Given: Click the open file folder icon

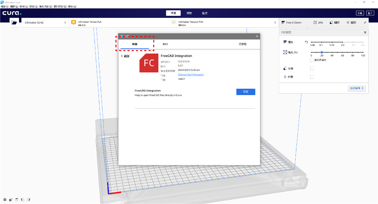Looking at the screenshot, I should point(14,23).
